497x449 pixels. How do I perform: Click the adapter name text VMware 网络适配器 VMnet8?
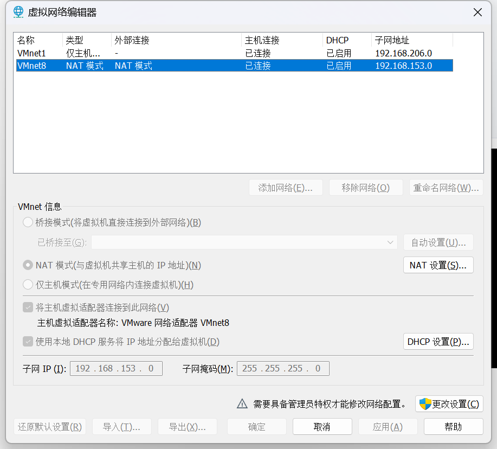pos(175,323)
